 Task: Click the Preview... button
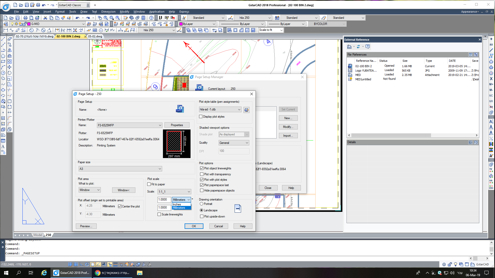coord(86,226)
